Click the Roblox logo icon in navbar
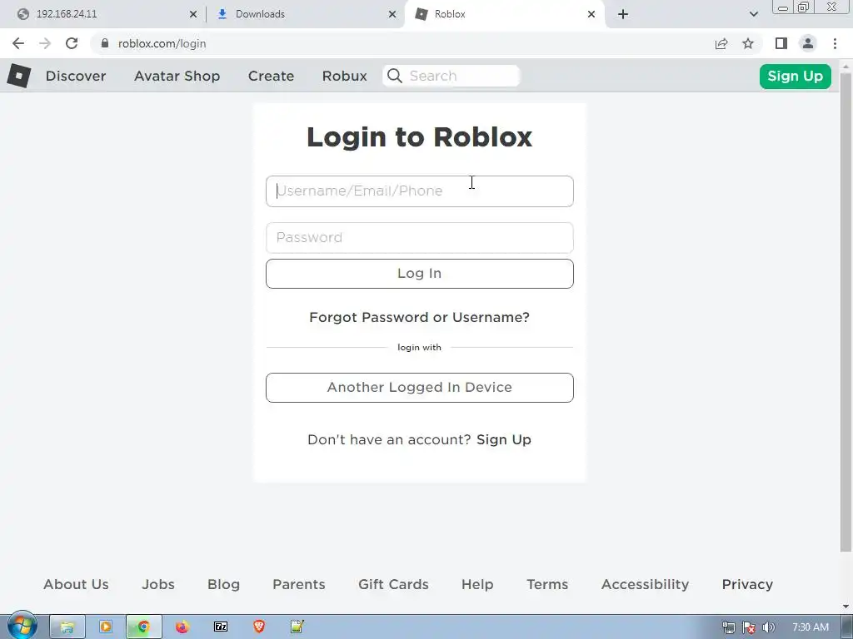Screen dimensions: 853x639 (x=19, y=76)
